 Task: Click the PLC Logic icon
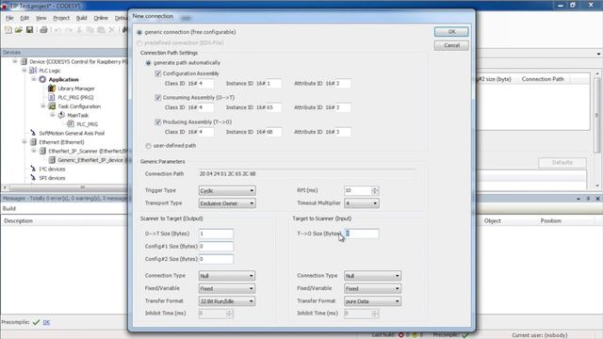click(x=33, y=71)
